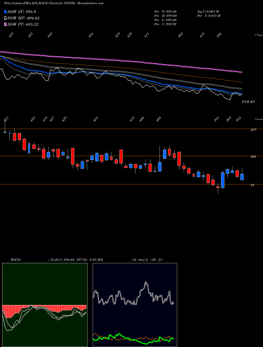Image resolution: width=263 pixels, height=347 pixels.
Task: Select the 'Pre H: 399.60' value
Action: [x=165, y=16]
